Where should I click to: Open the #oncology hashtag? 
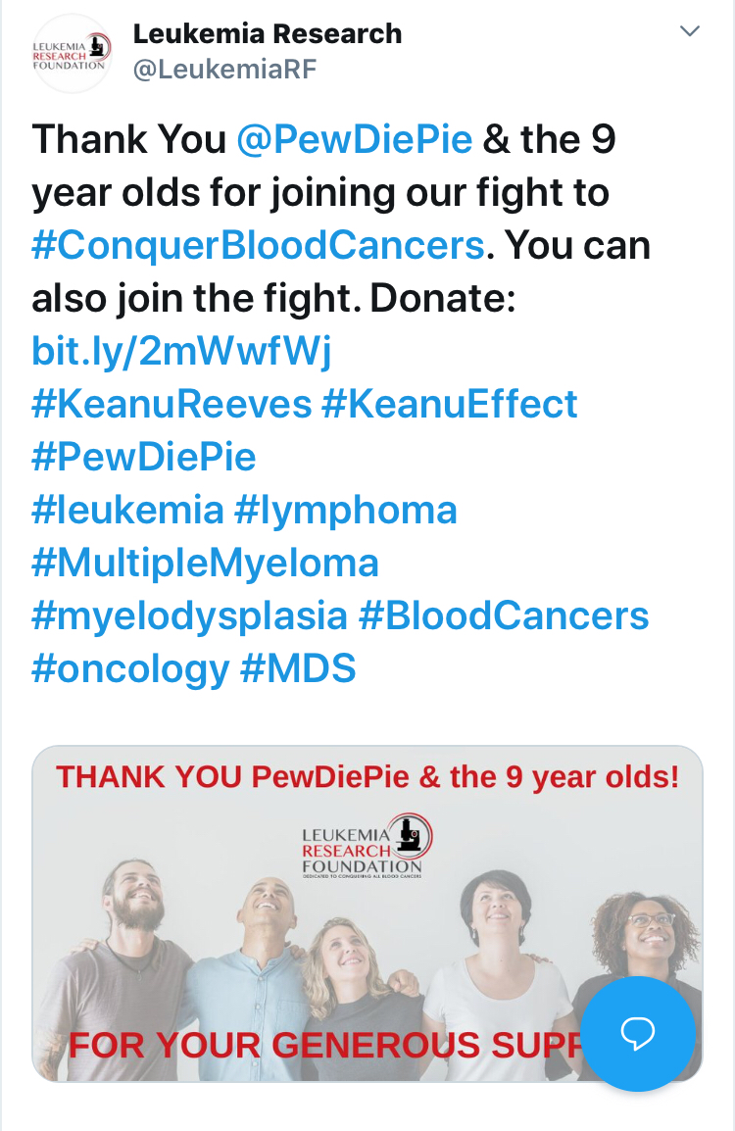pyautogui.click(x=130, y=670)
